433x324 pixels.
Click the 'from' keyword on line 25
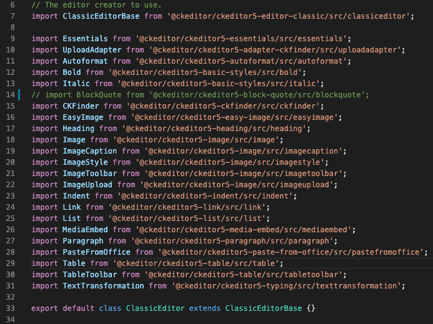click(94, 218)
